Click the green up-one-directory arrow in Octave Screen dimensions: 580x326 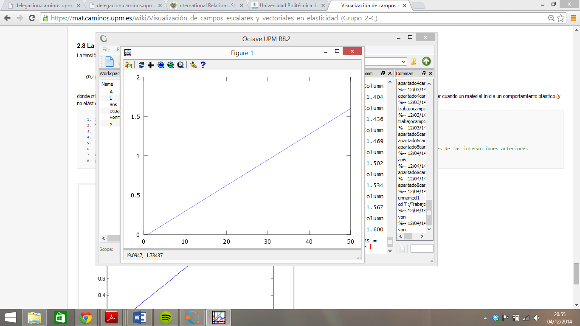click(426, 62)
